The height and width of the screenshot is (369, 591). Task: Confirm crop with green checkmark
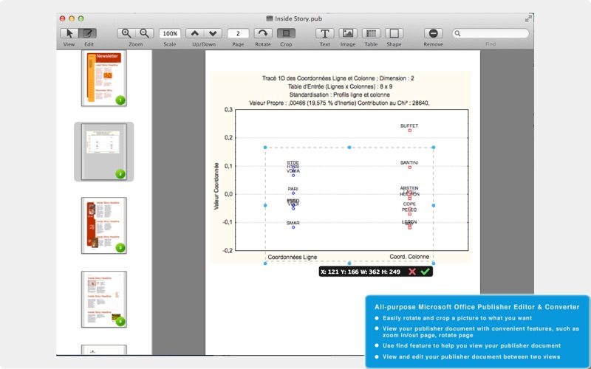pos(426,272)
